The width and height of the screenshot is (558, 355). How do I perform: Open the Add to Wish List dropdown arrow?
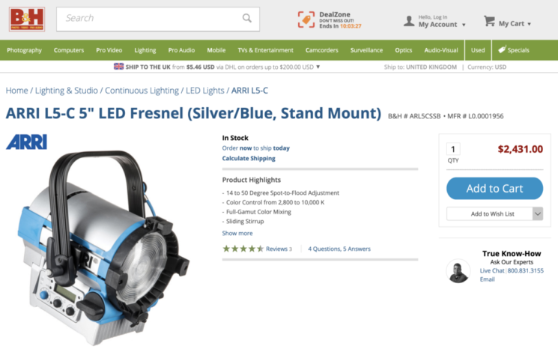(538, 213)
